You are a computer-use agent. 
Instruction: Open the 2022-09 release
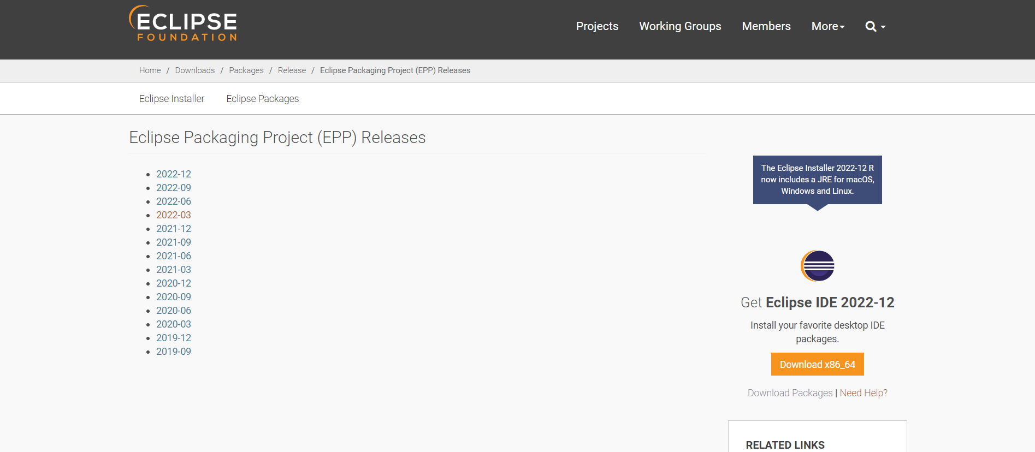(174, 188)
